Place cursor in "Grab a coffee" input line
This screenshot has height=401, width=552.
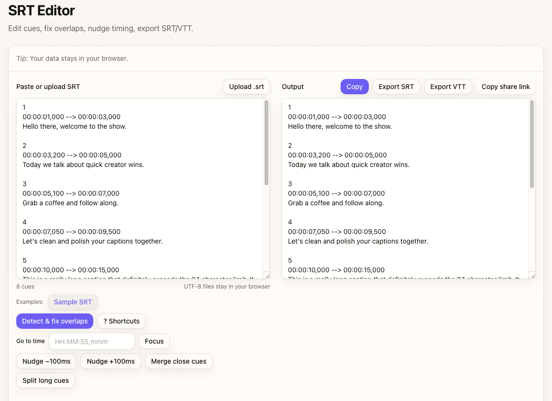tap(70, 203)
